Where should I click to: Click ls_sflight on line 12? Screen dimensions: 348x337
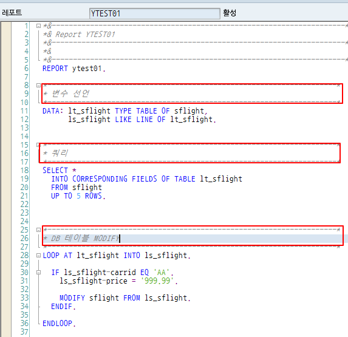[89, 120]
